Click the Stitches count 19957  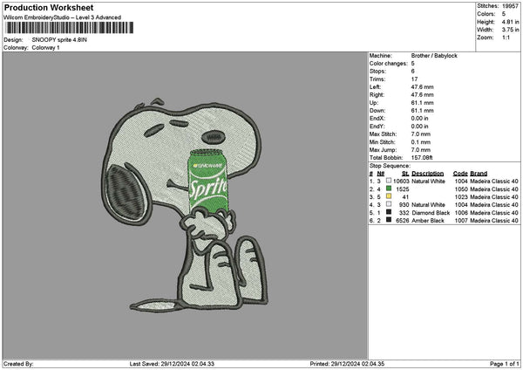(x=510, y=6)
